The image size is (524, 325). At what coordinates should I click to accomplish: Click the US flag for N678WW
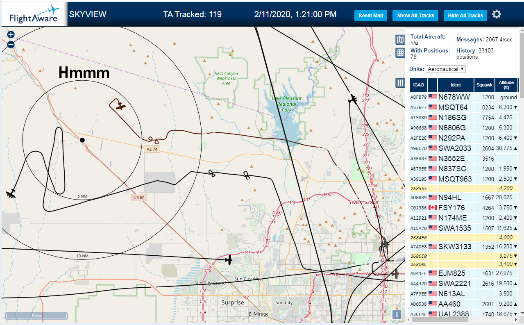point(432,97)
